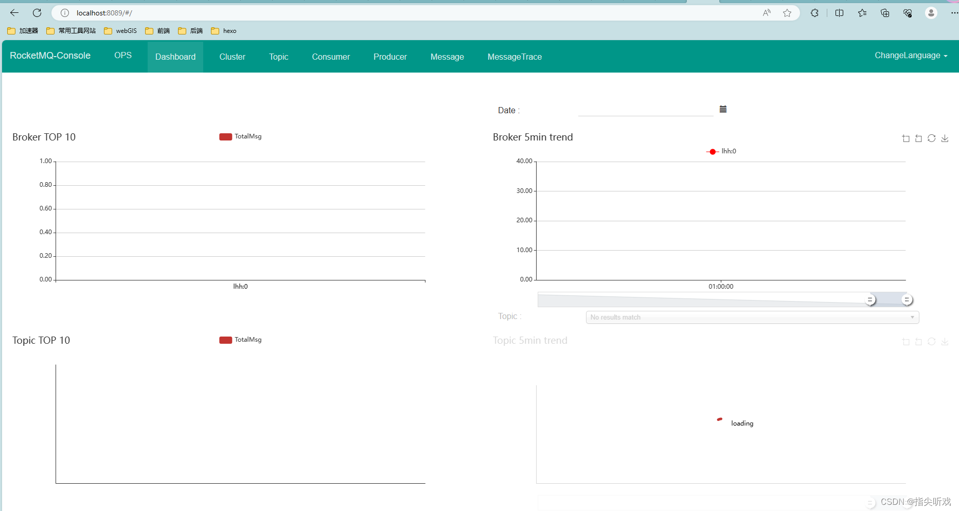Open the 后端 bookmark folder
The image size is (959, 511).
pos(190,31)
